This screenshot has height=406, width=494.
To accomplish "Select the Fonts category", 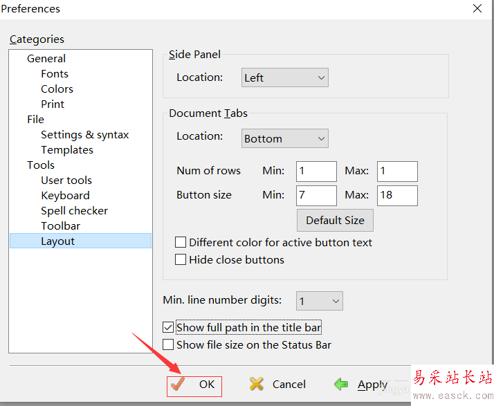I will [55, 74].
